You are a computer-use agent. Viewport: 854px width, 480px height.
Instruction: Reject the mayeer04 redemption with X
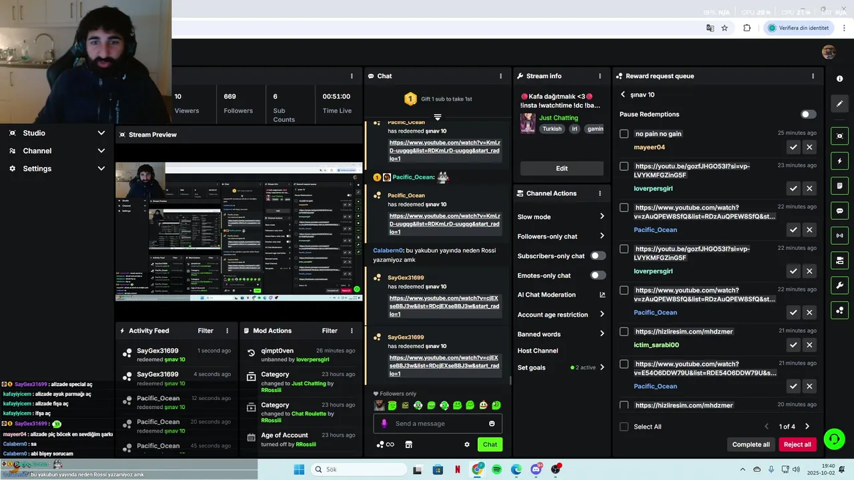coord(809,147)
